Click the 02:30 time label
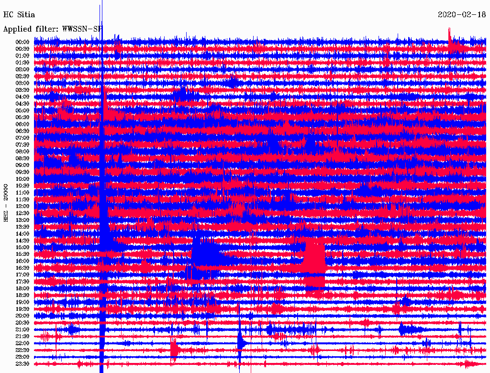Screen dimensions: 490x373 coord(22,76)
